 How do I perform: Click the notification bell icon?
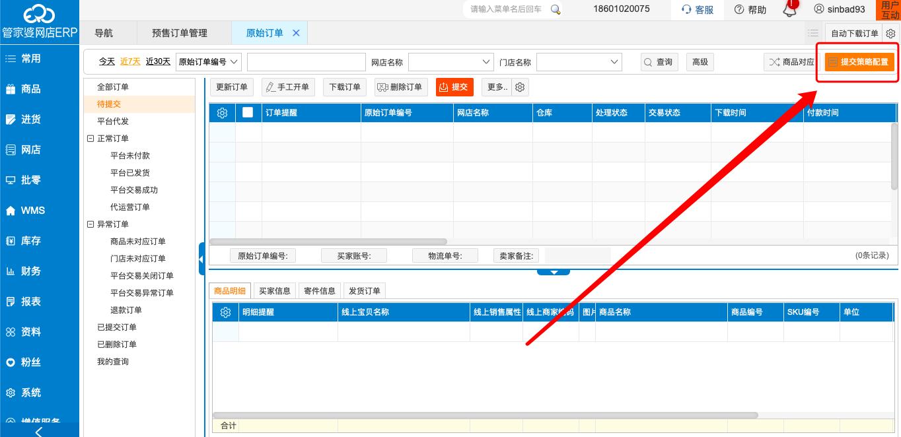[x=789, y=9]
